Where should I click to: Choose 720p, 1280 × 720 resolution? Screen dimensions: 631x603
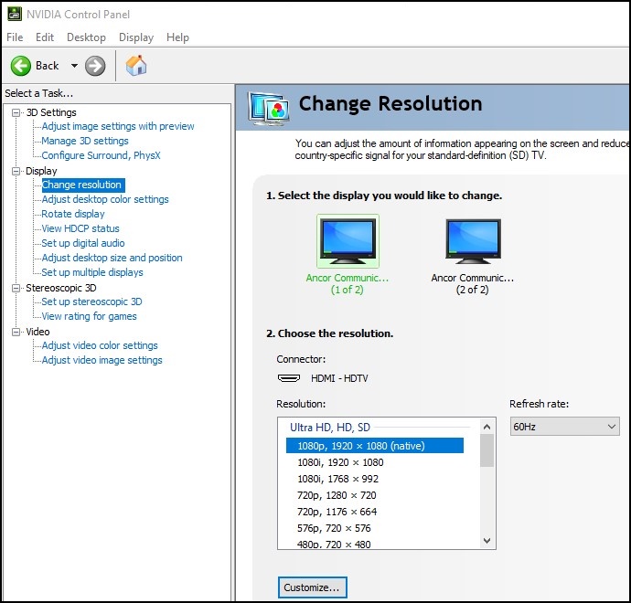point(337,495)
